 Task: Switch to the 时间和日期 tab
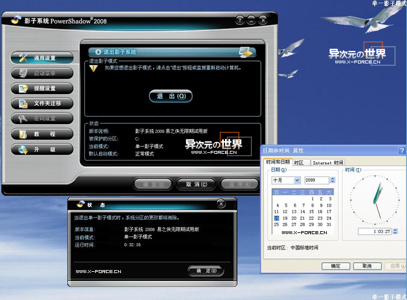[x=278, y=162]
